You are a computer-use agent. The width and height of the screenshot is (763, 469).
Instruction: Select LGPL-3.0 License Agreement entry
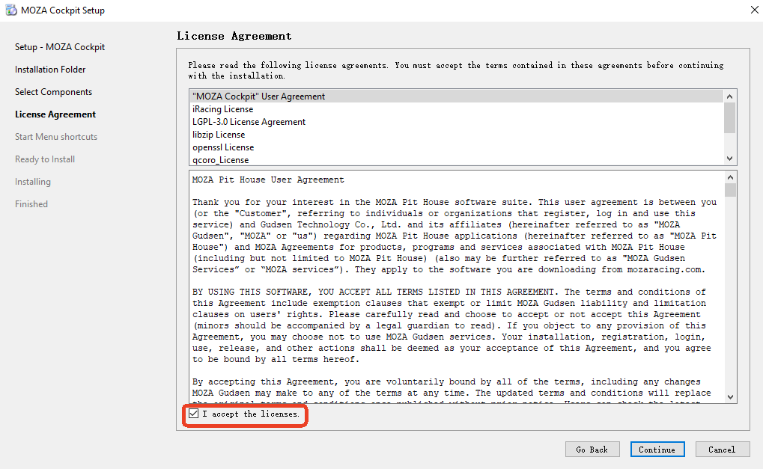click(x=456, y=121)
